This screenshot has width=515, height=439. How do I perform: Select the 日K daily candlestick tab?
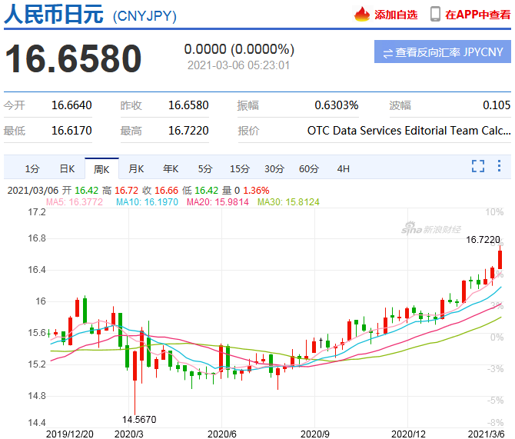[67, 168]
